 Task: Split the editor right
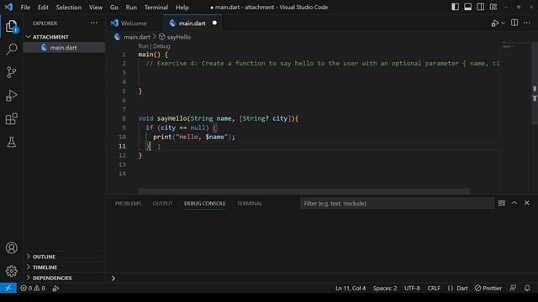click(514, 23)
